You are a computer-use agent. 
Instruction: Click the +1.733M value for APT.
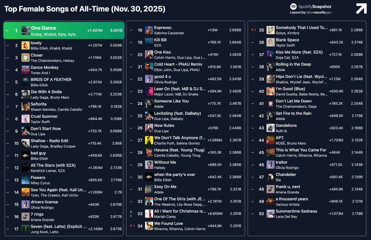pyautogui.click(x=336, y=140)
